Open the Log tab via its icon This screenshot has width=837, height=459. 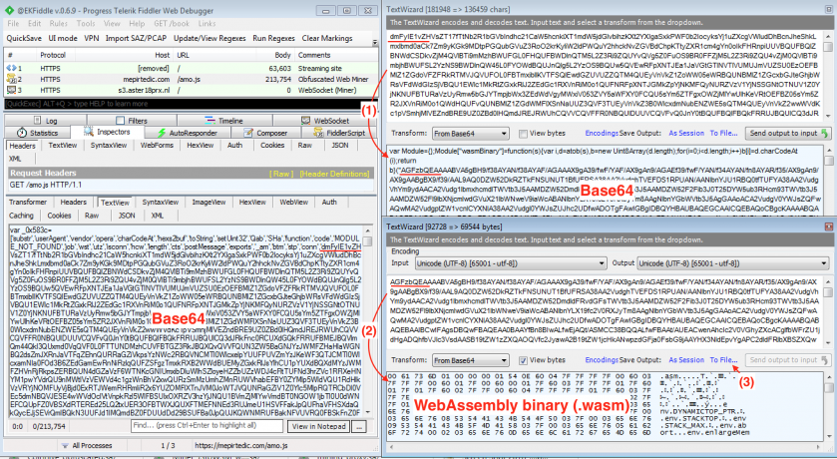coord(37,121)
